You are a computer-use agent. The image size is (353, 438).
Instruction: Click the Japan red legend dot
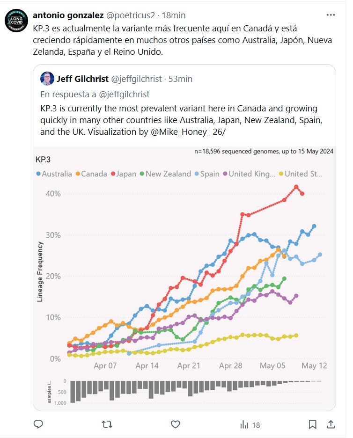point(113,174)
